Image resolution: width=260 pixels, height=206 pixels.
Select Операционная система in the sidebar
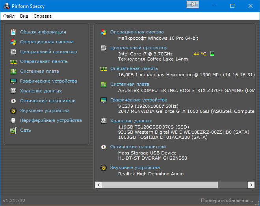click(x=47, y=42)
